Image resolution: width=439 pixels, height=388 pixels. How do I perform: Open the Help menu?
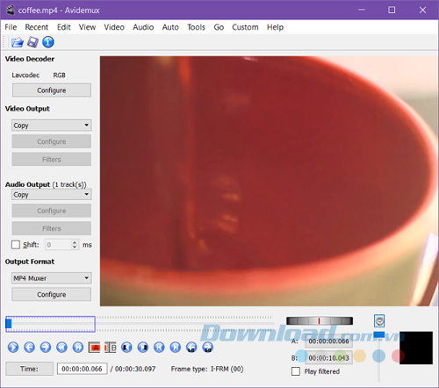[275, 27]
